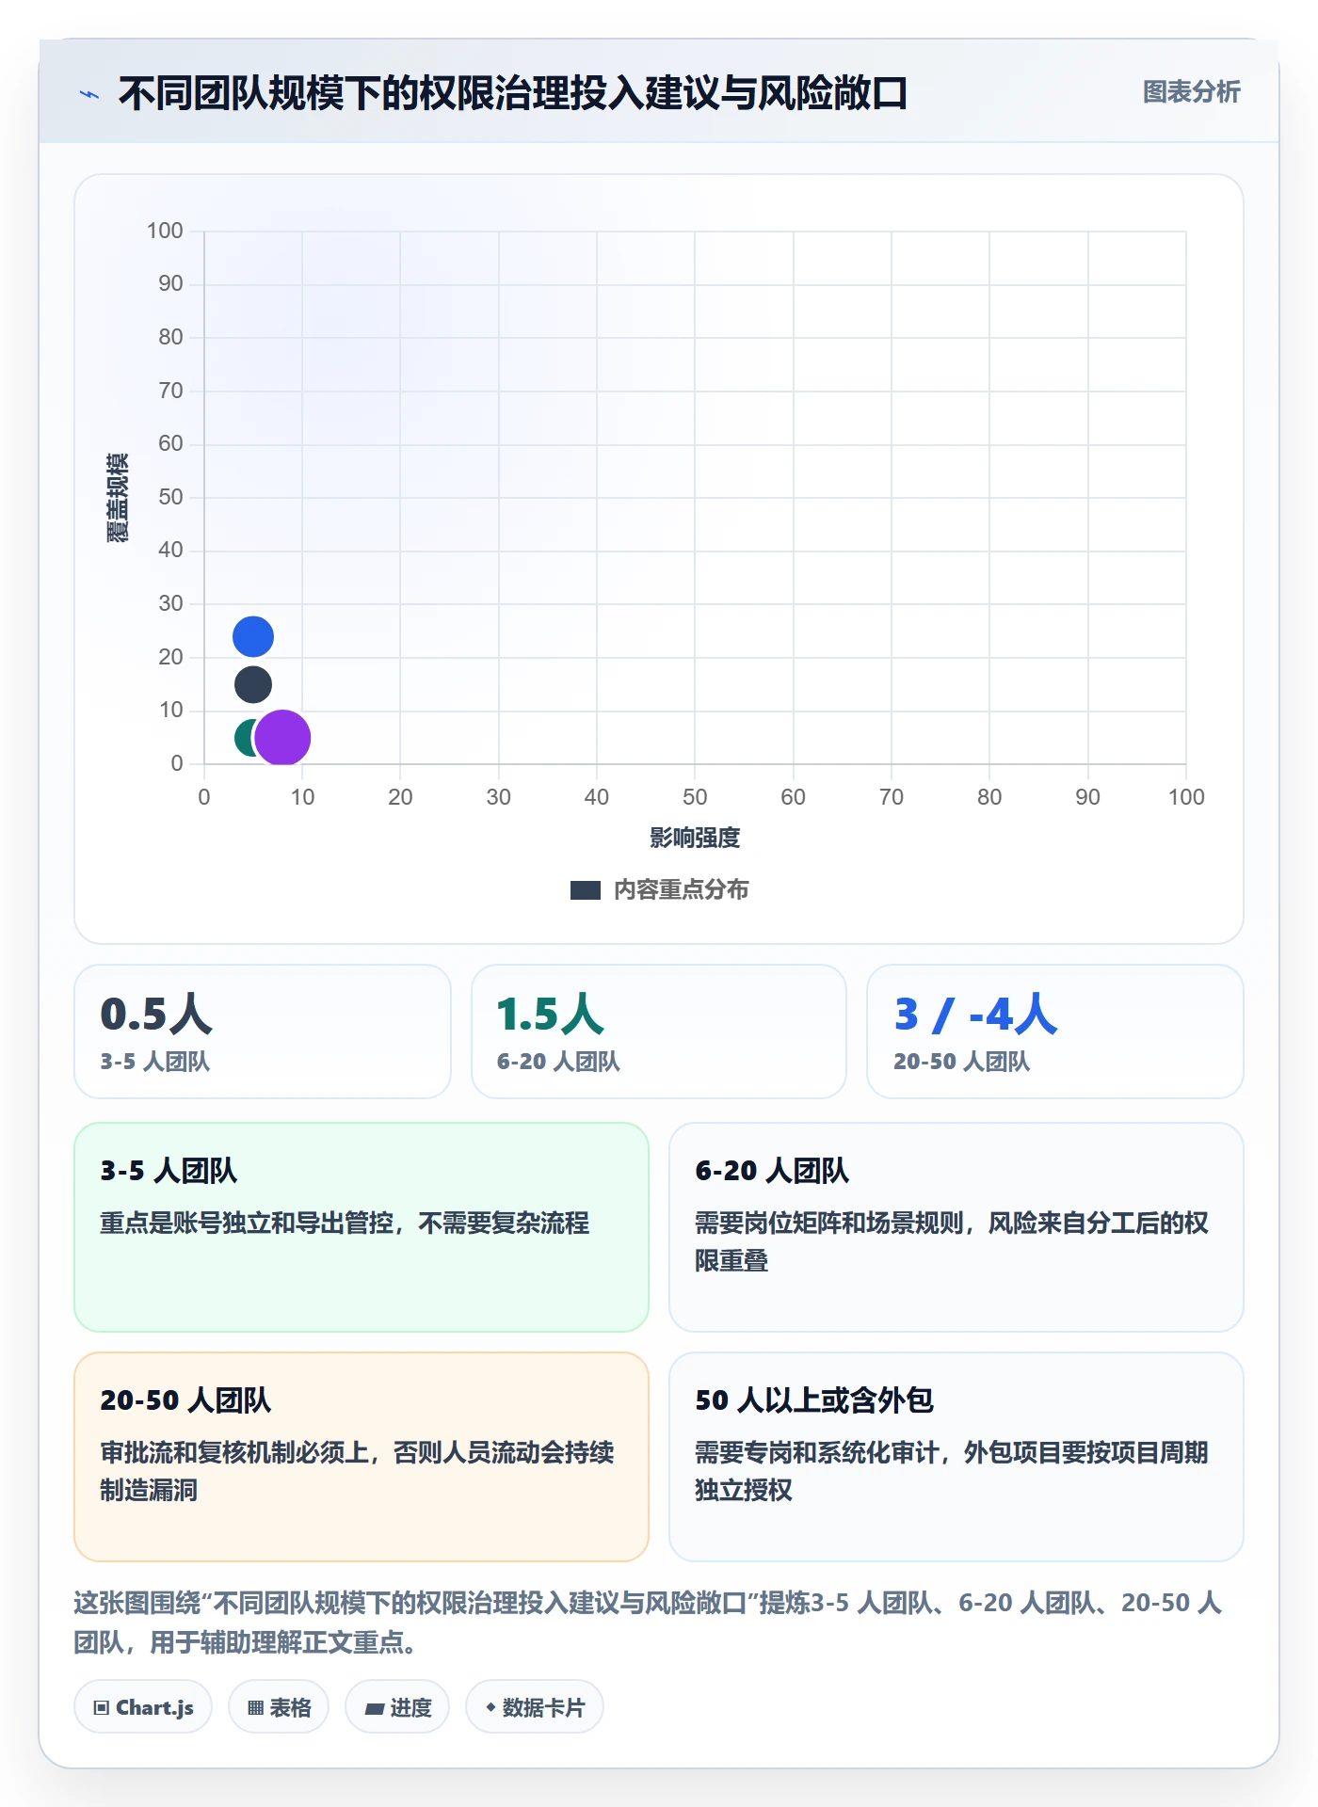1318x1807 pixels.
Task: Click the text 重点是账号独立和导出管控
Action: [247, 1223]
